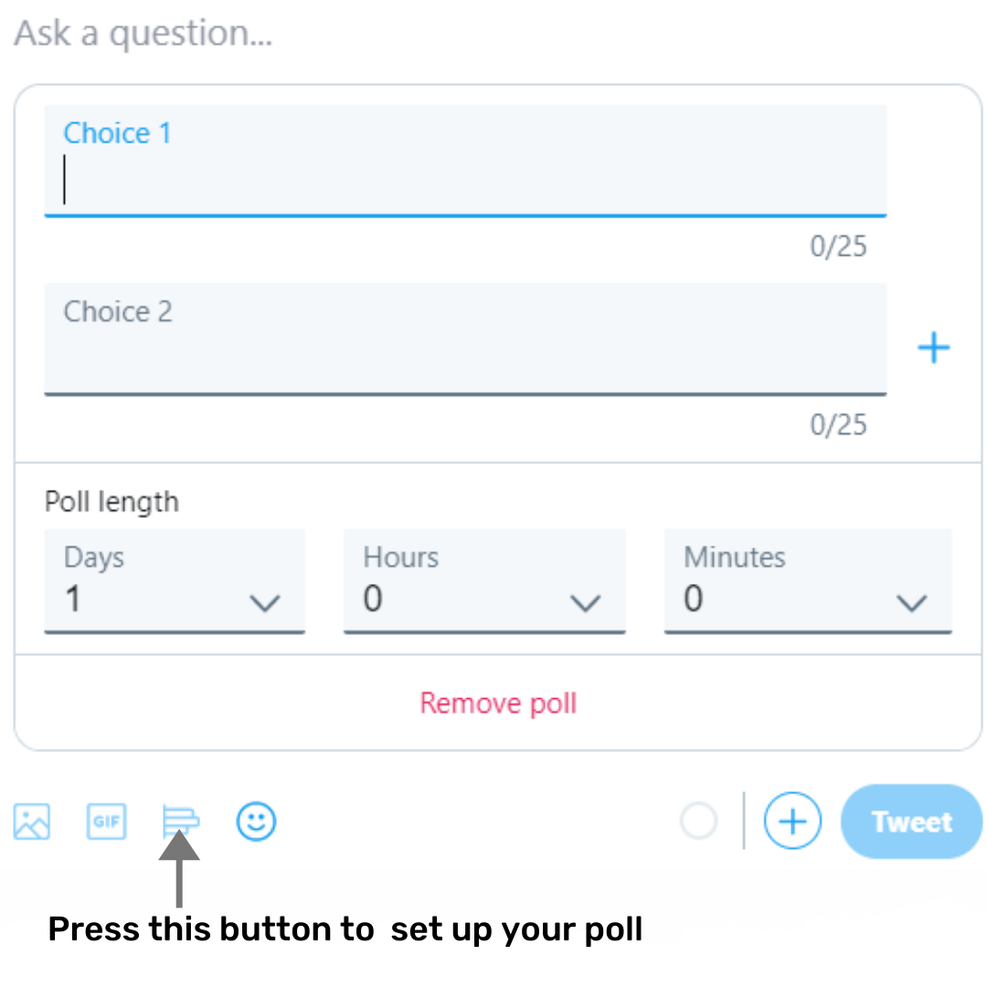Screen dimensions: 987x987
Task: Click Remove poll
Action: [x=498, y=703]
